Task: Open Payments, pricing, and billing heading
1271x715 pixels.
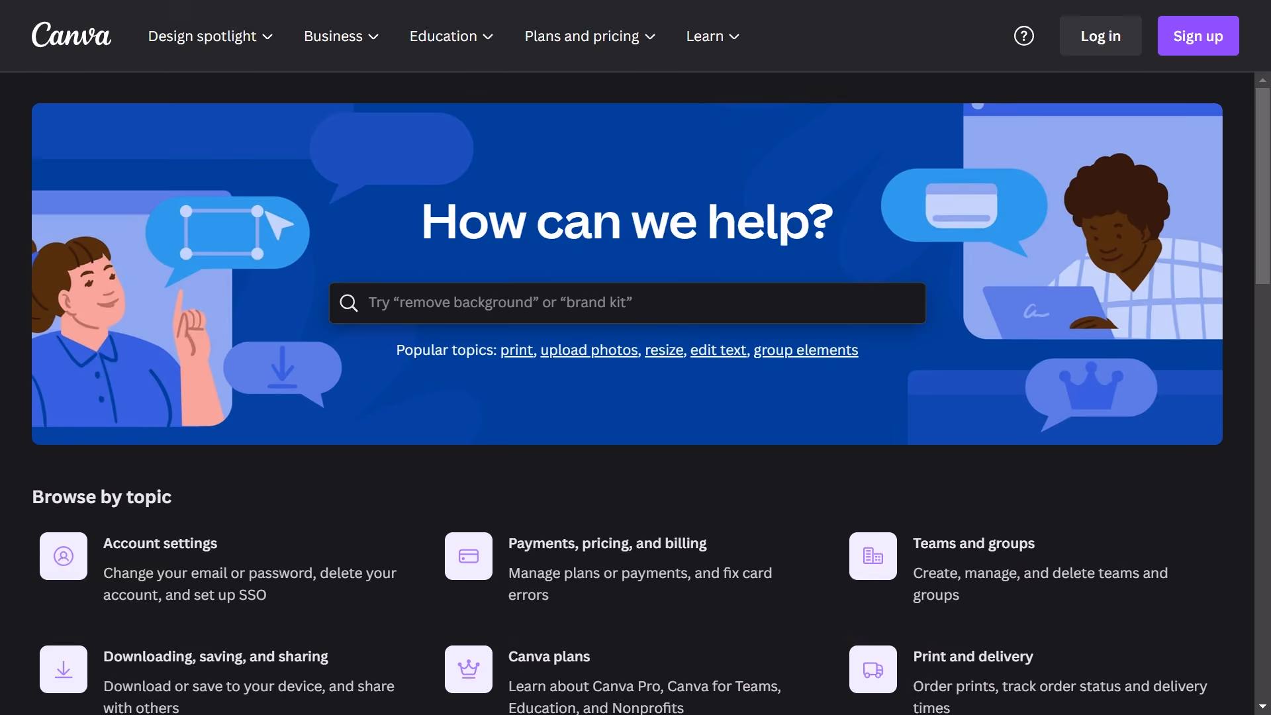Action: click(x=607, y=544)
